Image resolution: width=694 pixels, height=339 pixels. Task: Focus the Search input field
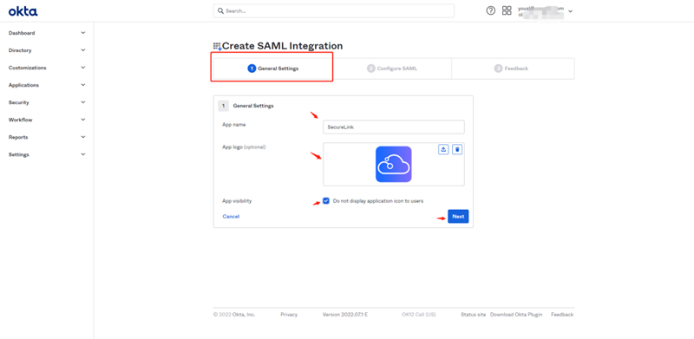[334, 10]
